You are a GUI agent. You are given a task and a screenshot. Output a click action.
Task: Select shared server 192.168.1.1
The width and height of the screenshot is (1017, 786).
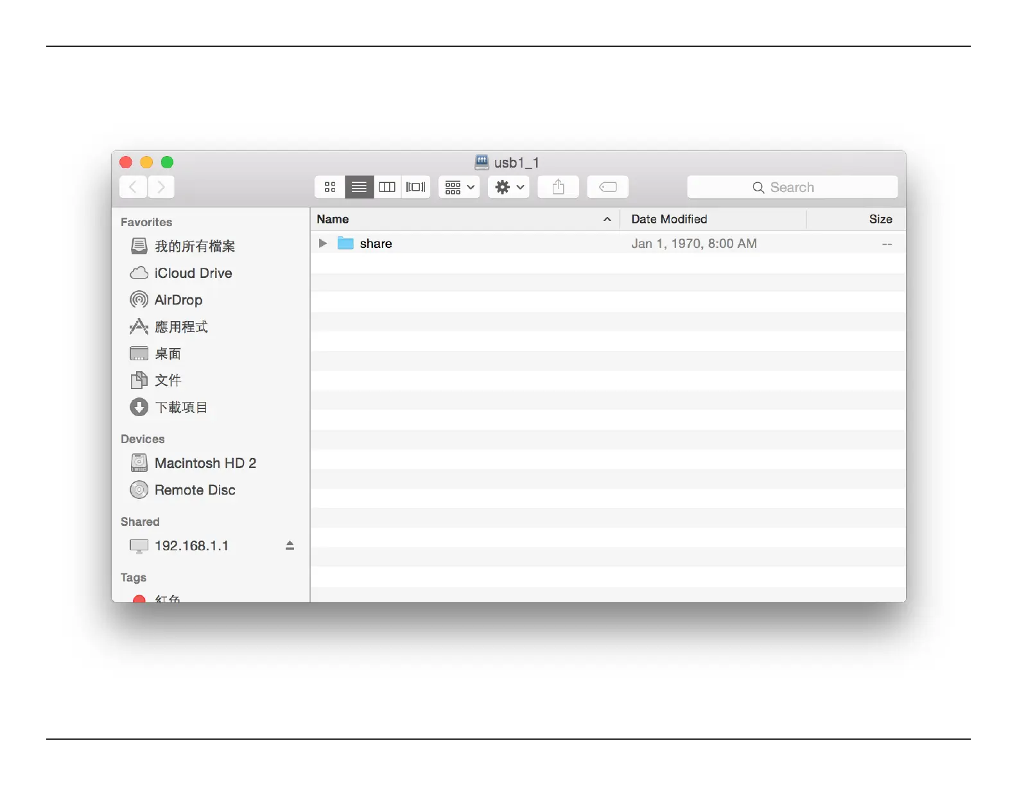point(191,546)
